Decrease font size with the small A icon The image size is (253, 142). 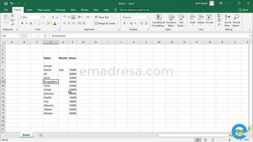pos(57,17)
